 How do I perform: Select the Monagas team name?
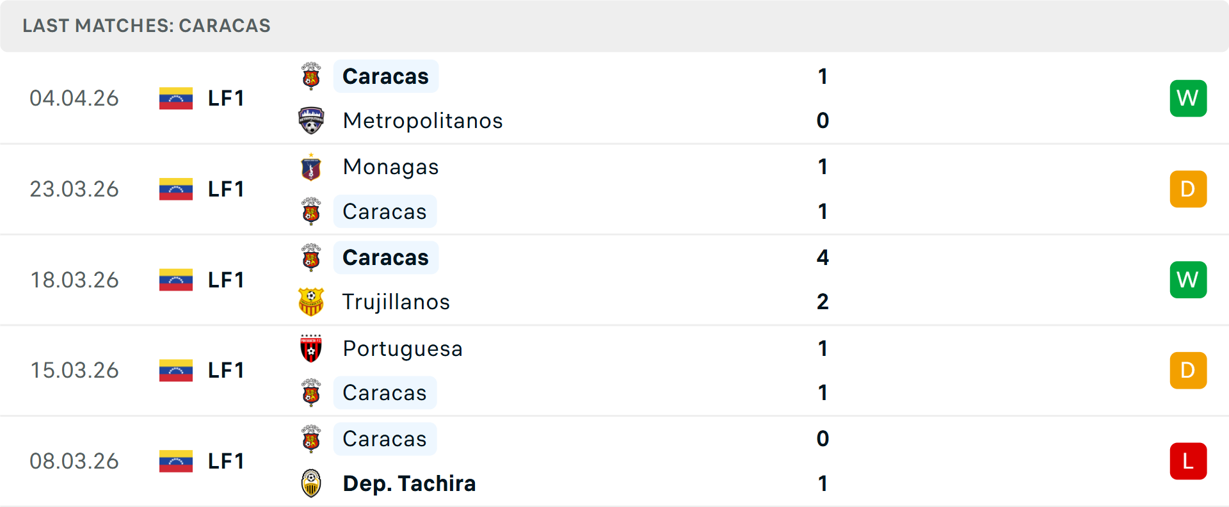point(390,167)
